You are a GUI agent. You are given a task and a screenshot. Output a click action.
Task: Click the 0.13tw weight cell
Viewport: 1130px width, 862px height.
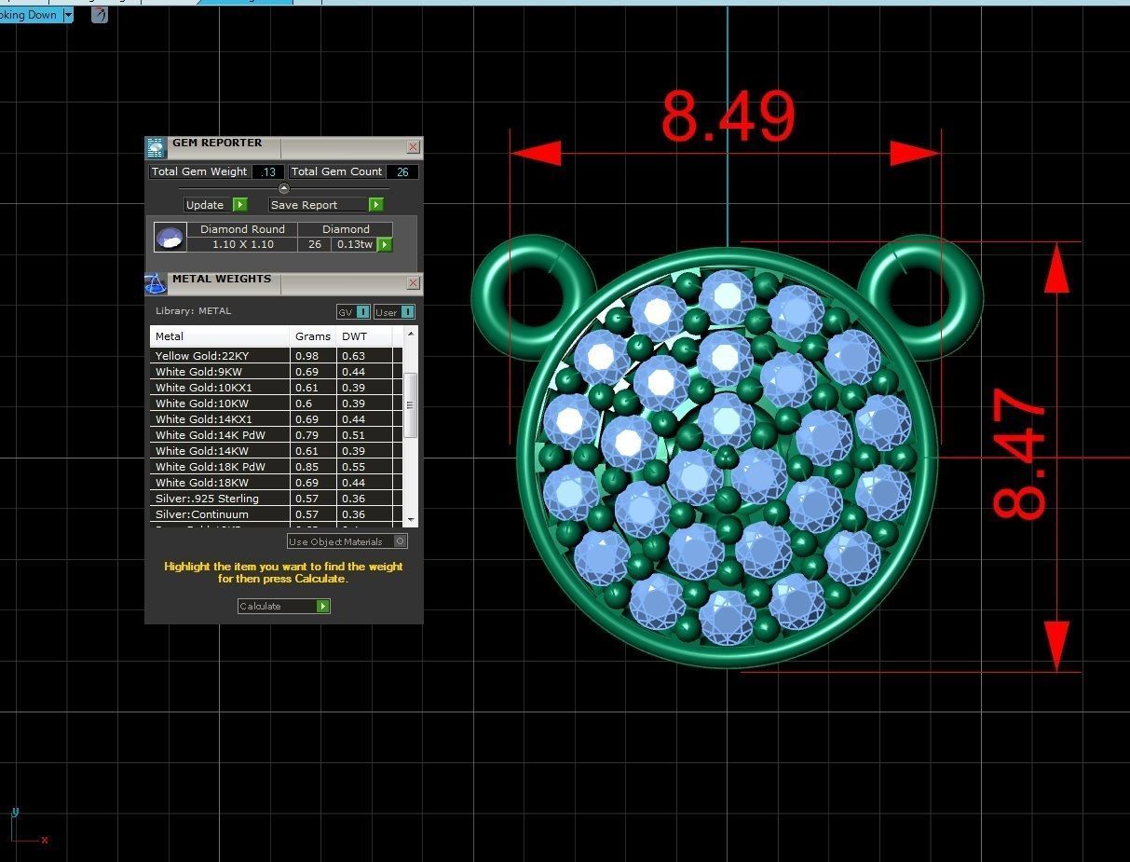pyautogui.click(x=354, y=244)
